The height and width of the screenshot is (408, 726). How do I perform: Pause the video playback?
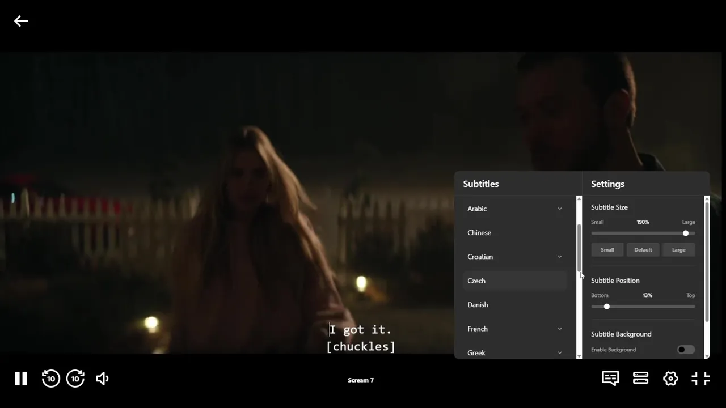[x=21, y=379]
